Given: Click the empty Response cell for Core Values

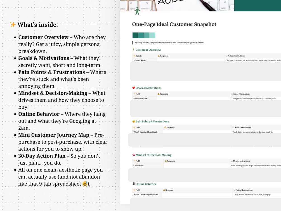Looking at the screenshot, I should pos(197,165).
